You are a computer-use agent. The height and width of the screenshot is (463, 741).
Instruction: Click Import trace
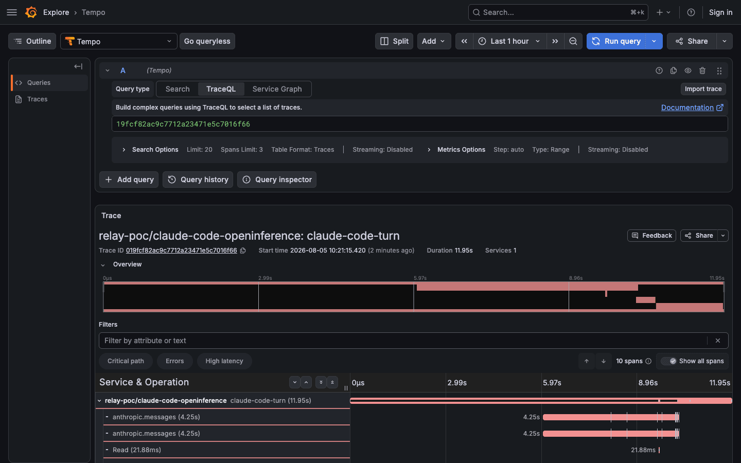pyautogui.click(x=703, y=89)
